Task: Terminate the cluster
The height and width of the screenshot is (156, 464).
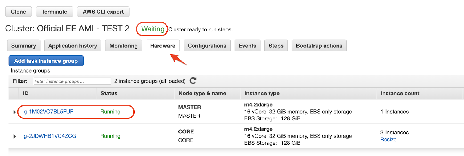Action: coord(54,12)
